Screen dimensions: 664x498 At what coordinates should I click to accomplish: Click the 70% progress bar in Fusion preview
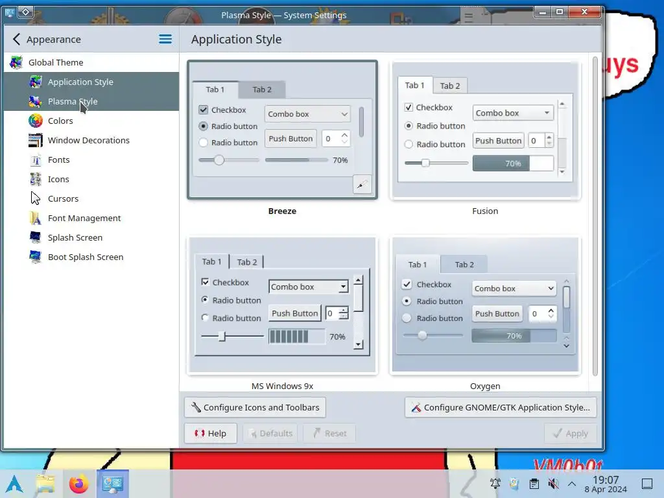[x=513, y=163]
